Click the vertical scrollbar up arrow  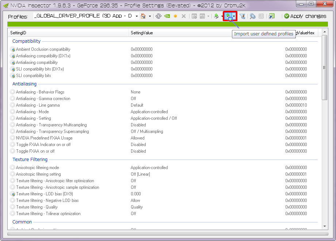(325, 32)
